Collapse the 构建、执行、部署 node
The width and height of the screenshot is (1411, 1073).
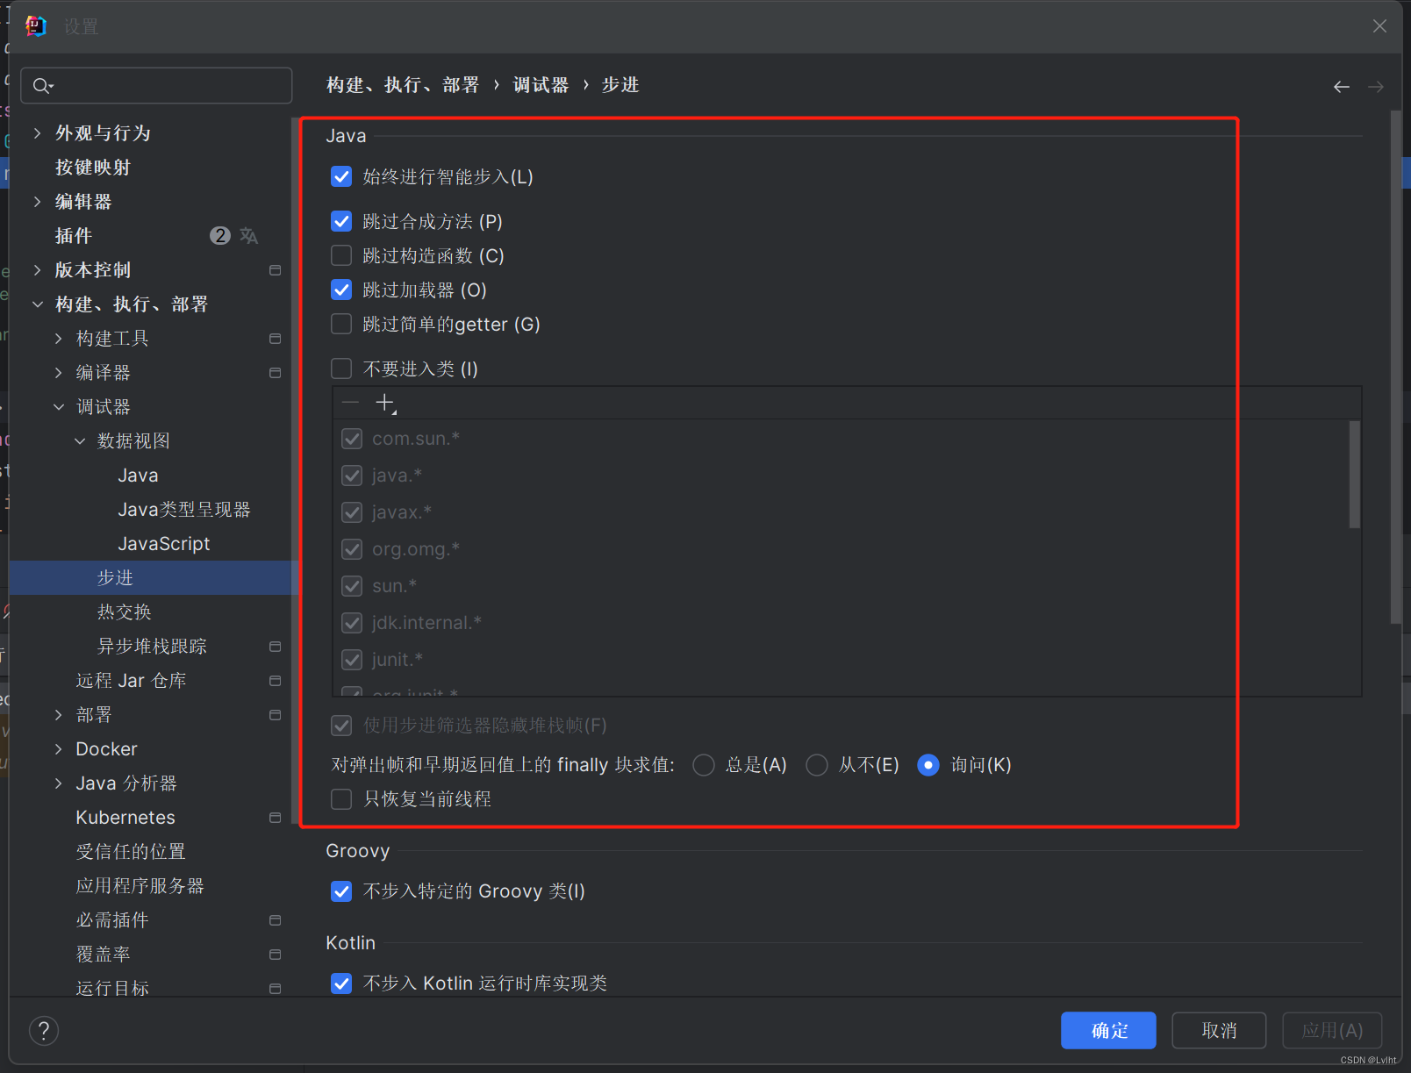click(x=37, y=304)
